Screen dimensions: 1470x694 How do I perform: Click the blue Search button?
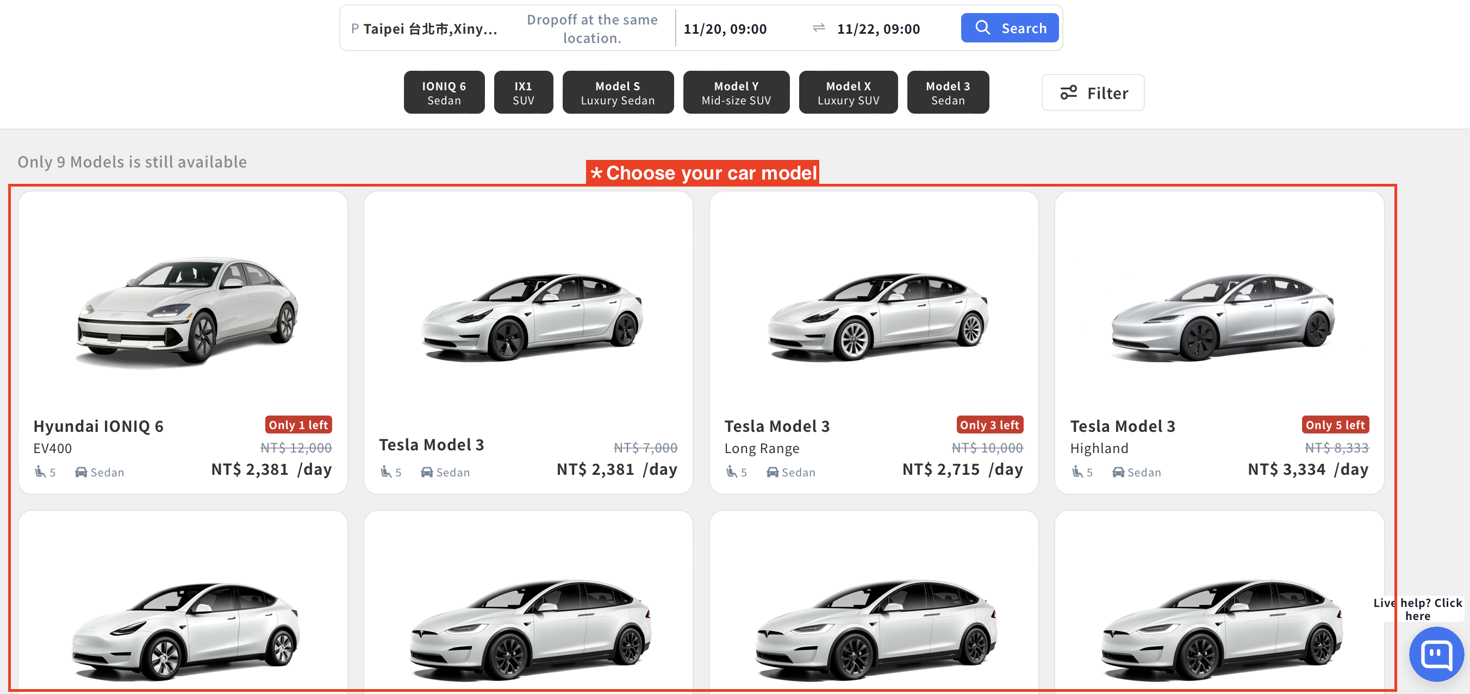(1009, 28)
